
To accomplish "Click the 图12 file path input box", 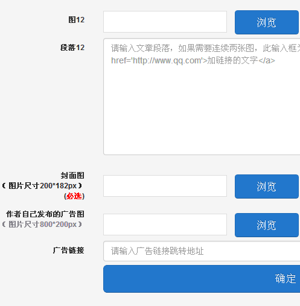I will (165, 22).
